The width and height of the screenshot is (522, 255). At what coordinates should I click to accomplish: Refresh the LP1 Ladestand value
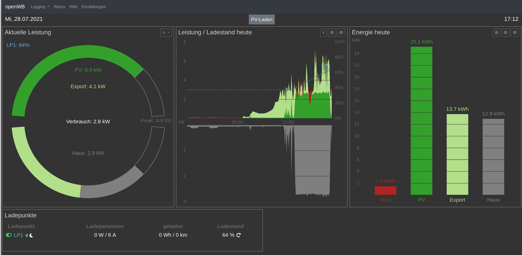pos(239,235)
